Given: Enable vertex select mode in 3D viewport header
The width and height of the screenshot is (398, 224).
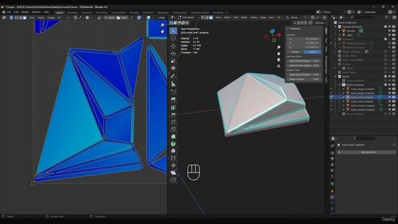Looking at the screenshot, I should tap(203, 17).
